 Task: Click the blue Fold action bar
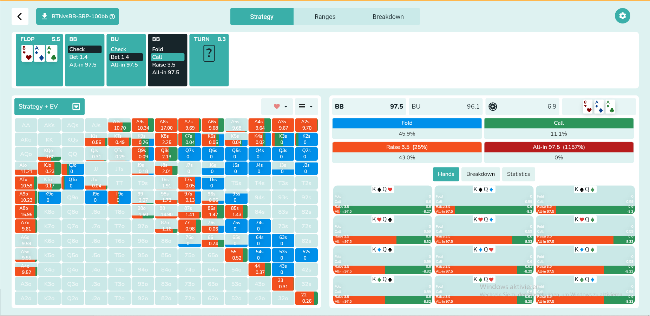(407, 123)
